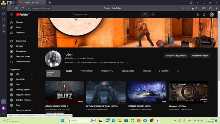Viewport: 220px width, 124px height.
Task: Switch to the СООБЩЕСТВО tab
Action: [x=128, y=71]
